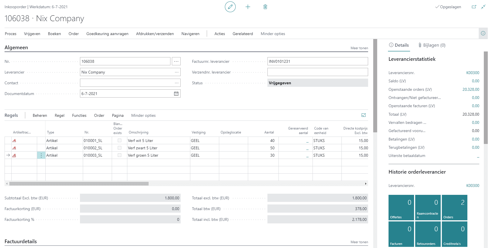This screenshot has height=248, width=498.
Task: Toggle the FactBox info pane icon
Action: (483, 33)
